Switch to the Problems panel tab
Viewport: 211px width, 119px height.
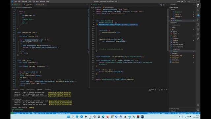point(15,90)
